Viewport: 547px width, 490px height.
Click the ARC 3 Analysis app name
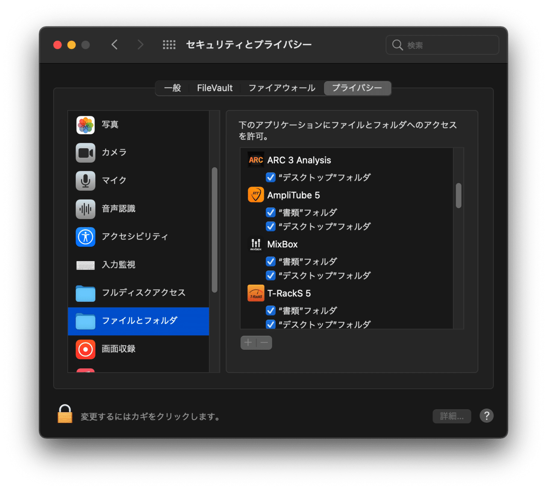click(x=299, y=160)
